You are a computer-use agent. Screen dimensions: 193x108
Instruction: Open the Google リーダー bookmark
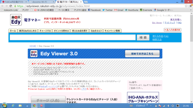pyautogui.click(x=163, y=10)
